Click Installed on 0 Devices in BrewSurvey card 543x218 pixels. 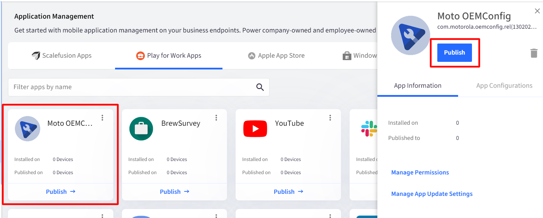pyautogui.click(x=158, y=160)
